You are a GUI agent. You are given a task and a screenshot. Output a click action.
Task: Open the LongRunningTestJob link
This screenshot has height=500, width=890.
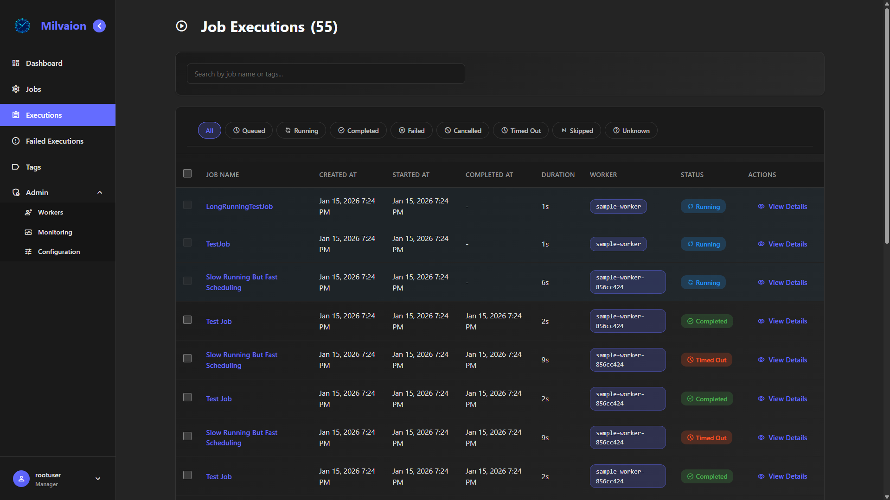(x=239, y=207)
